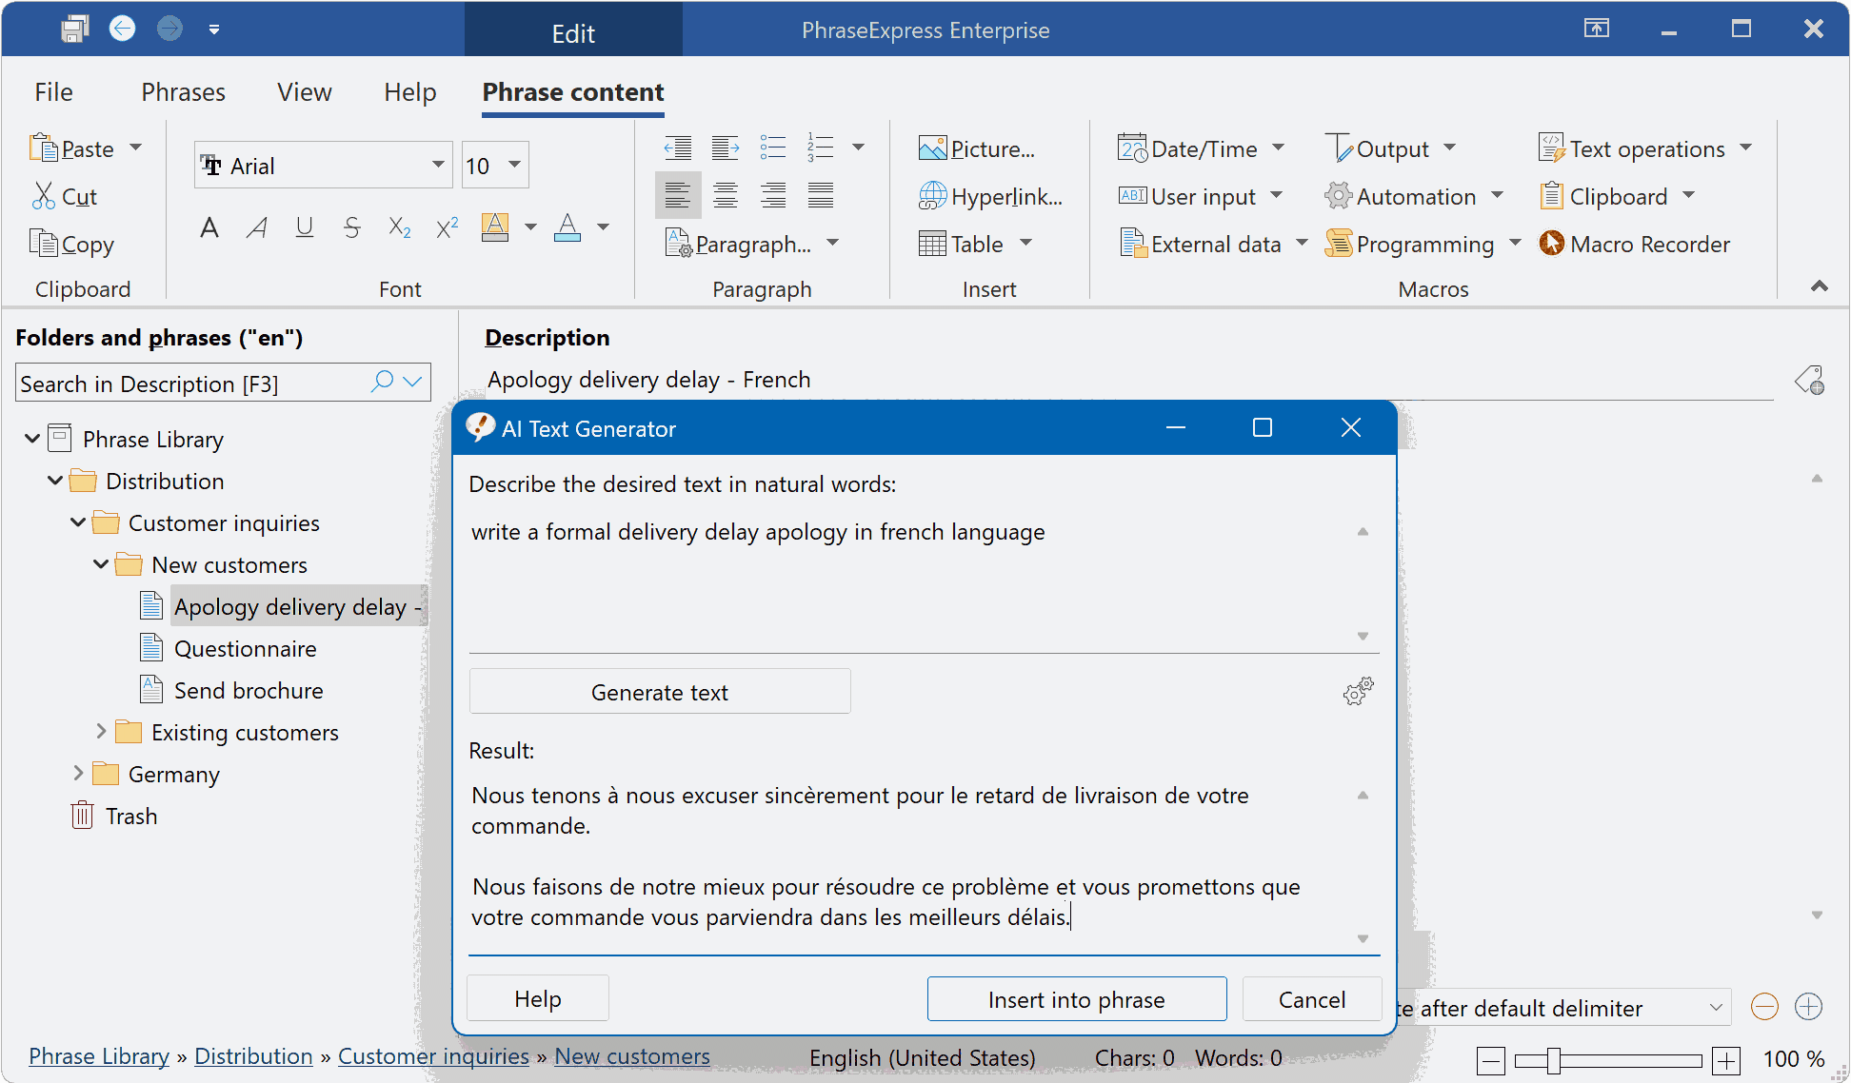Switch to the Phrase content tab

coord(571,91)
